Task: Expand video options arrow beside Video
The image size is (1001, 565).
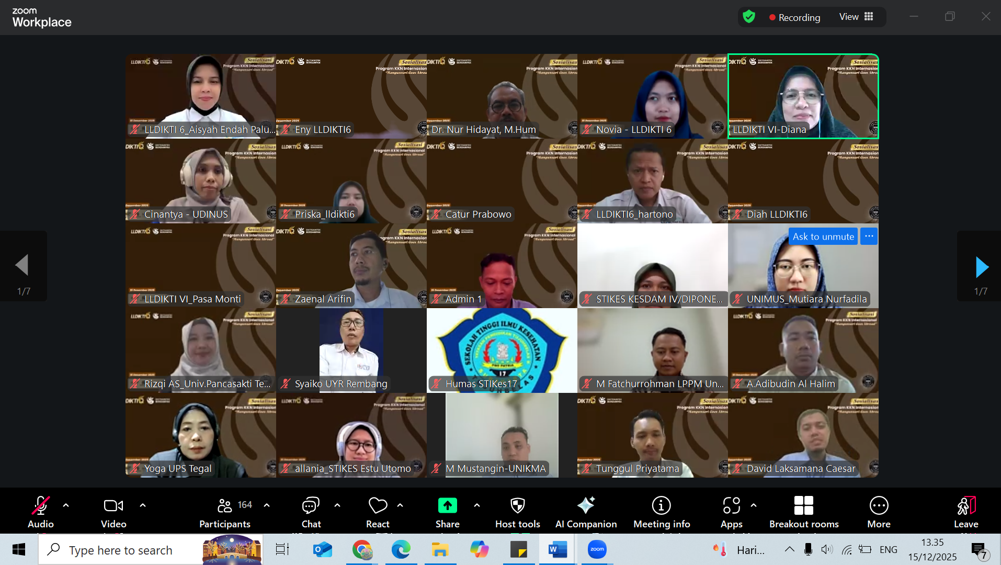Action: 143,505
